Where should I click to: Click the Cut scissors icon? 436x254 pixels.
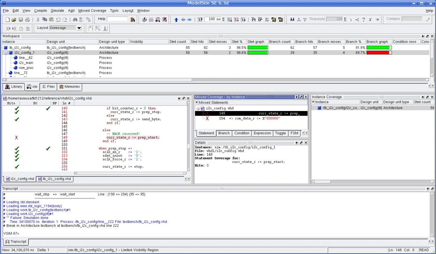click(x=38, y=20)
